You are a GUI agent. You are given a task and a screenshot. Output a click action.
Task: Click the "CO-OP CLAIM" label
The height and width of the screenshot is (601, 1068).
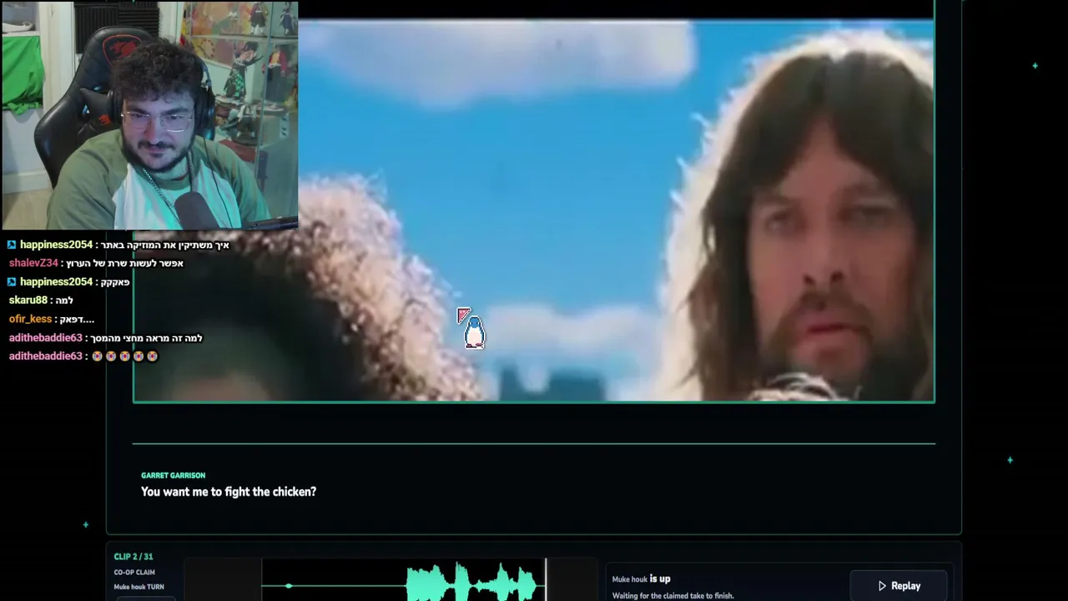[134, 573]
